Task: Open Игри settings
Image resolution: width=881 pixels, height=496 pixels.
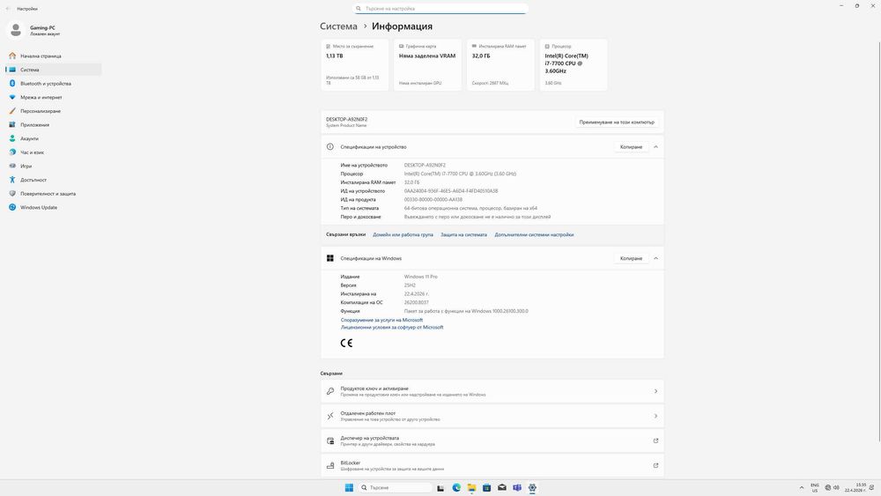Action: click(54, 166)
